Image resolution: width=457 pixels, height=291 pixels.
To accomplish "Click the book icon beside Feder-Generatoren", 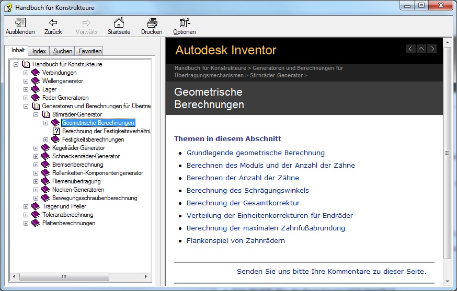I will point(36,98).
